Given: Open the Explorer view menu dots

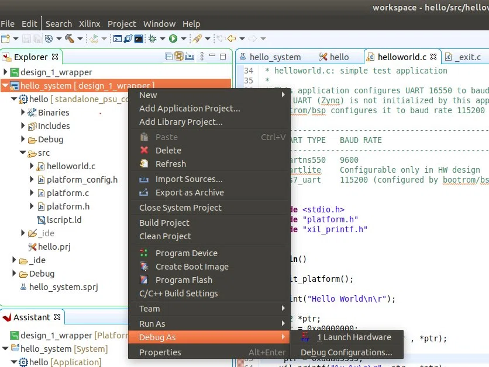Looking at the screenshot, I should tap(202, 56).
